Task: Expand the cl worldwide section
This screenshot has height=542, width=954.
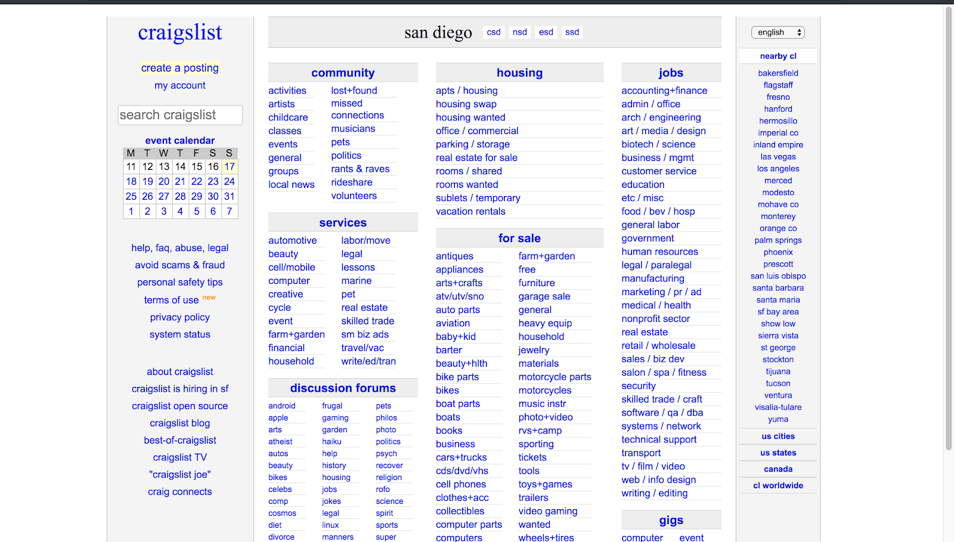Action: [x=778, y=485]
